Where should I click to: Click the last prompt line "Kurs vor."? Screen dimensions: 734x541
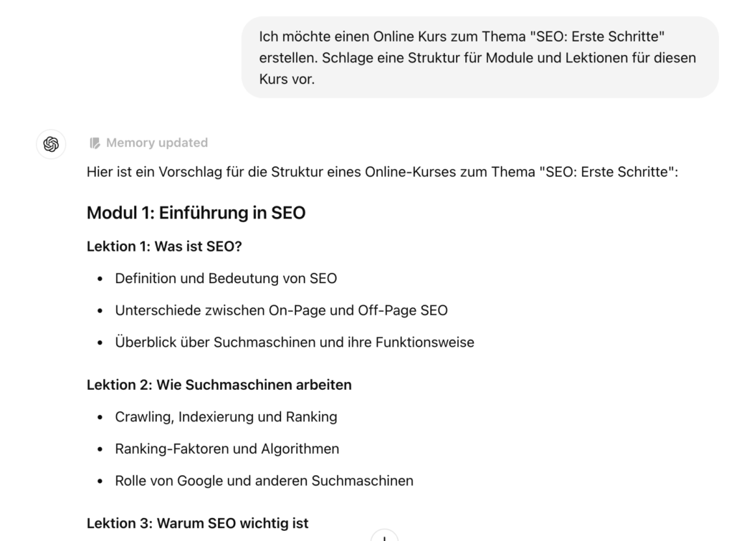point(287,79)
